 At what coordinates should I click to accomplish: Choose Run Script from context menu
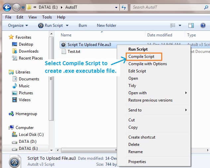(x=138, y=49)
